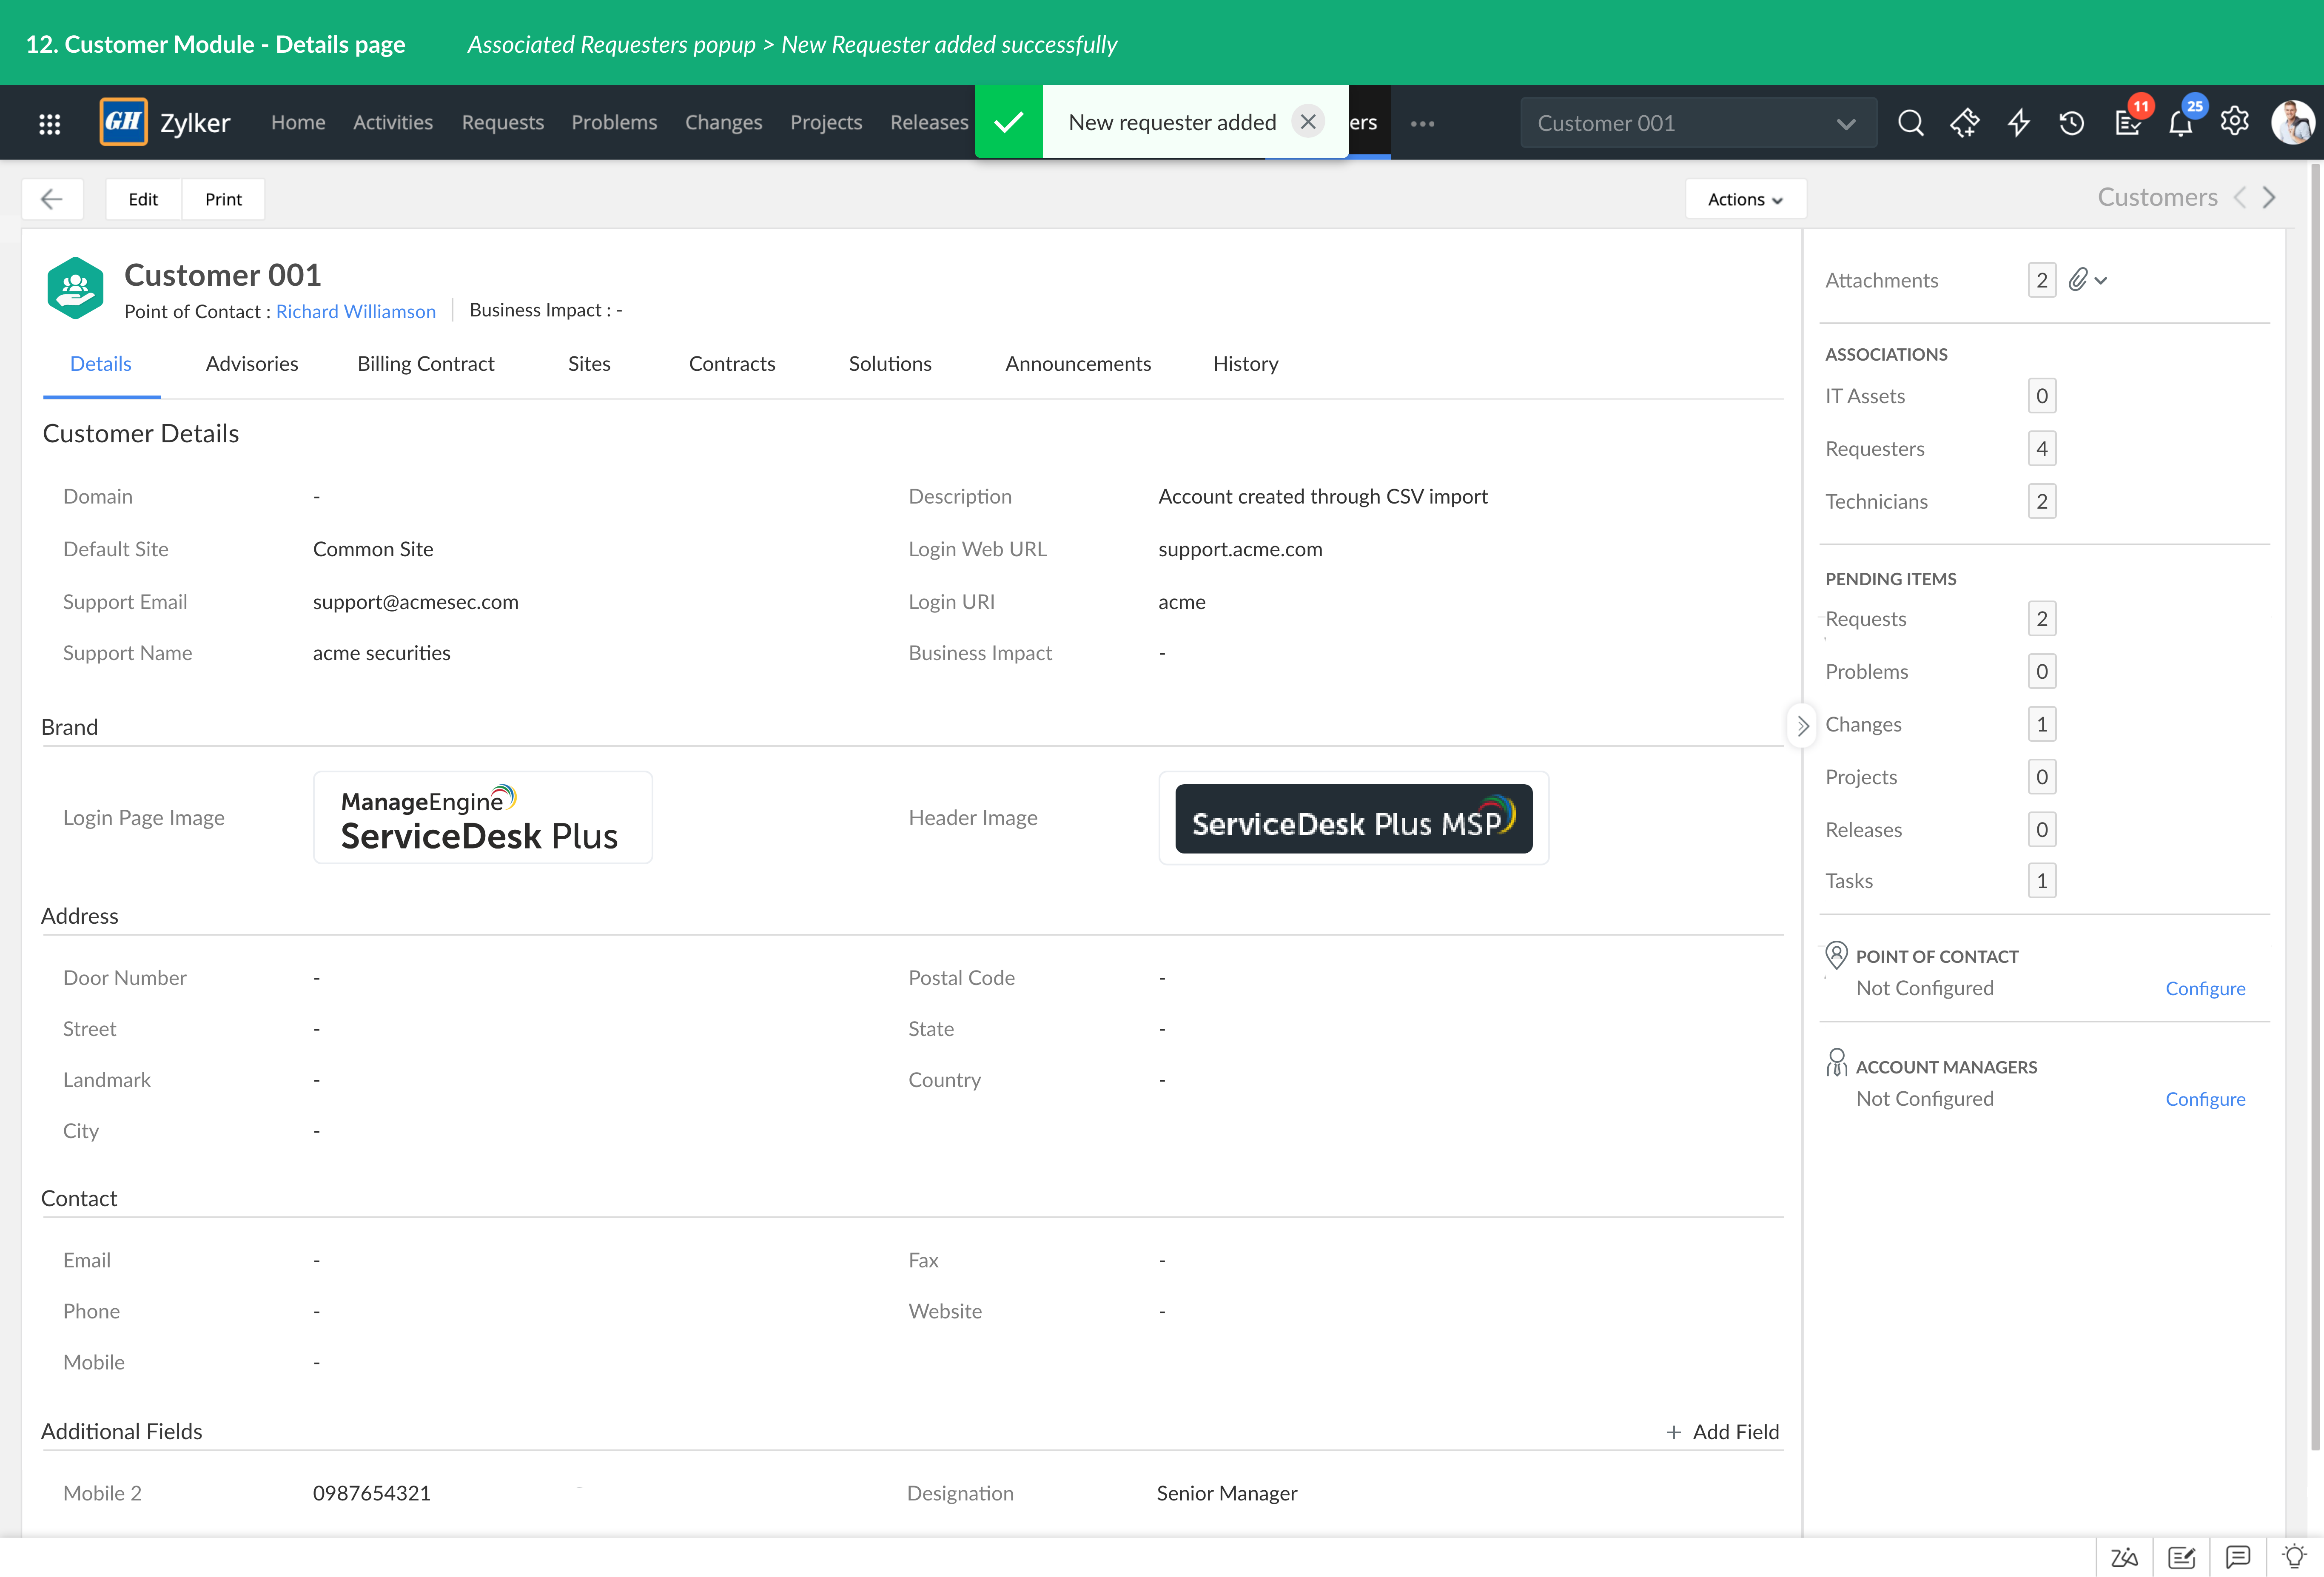This screenshot has width=2324, height=1577.
Task: Click the Zylker GH logo
Action: 124,122
